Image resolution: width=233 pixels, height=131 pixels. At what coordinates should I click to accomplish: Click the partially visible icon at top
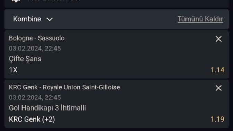click(16, 1)
